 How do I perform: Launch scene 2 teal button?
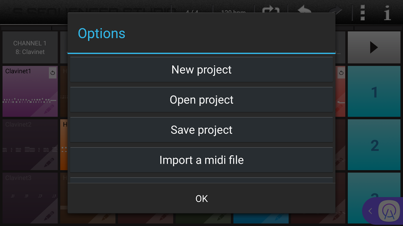(x=374, y=145)
